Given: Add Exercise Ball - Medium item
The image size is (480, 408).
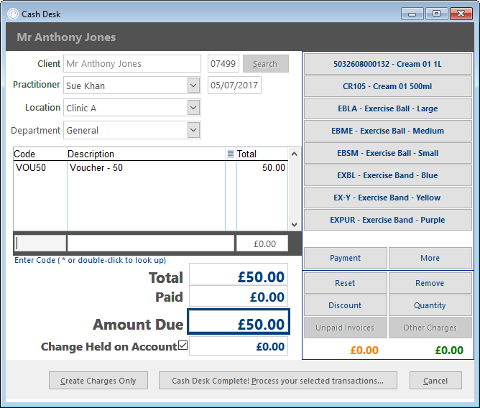Looking at the screenshot, I should (387, 131).
